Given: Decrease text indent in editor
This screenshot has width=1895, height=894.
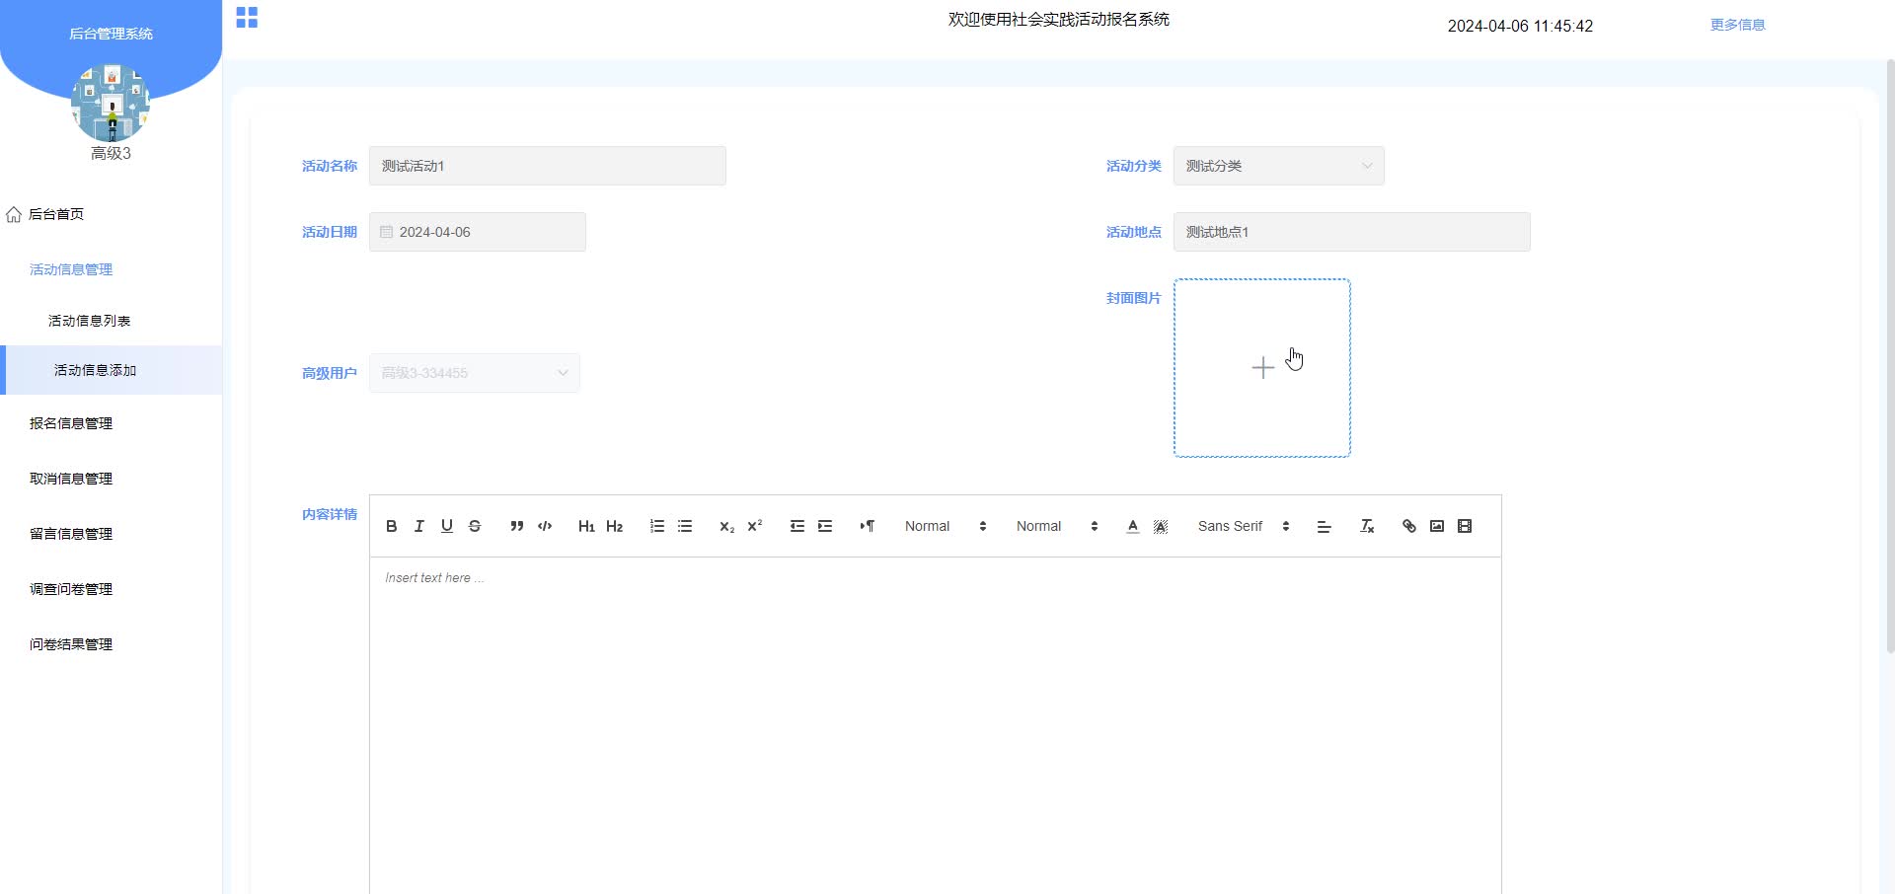Looking at the screenshot, I should click(x=797, y=526).
